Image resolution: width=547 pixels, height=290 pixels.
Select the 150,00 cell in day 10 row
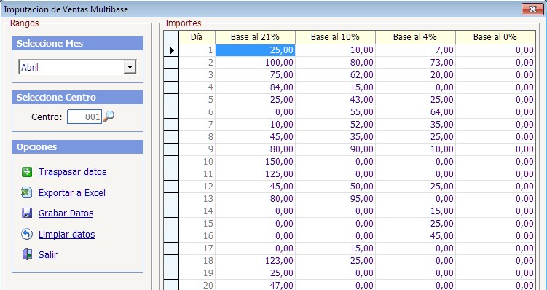point(255,162)
